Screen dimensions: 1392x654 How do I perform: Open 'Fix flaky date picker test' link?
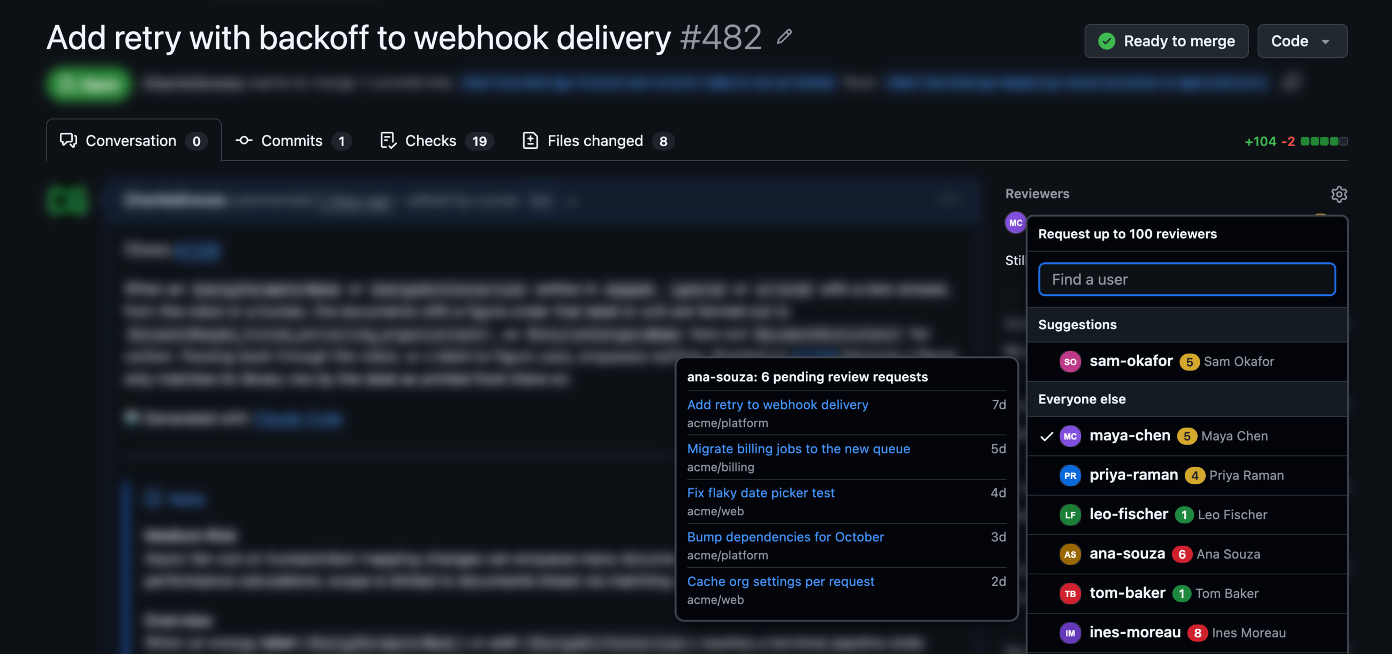pos(760,492)
